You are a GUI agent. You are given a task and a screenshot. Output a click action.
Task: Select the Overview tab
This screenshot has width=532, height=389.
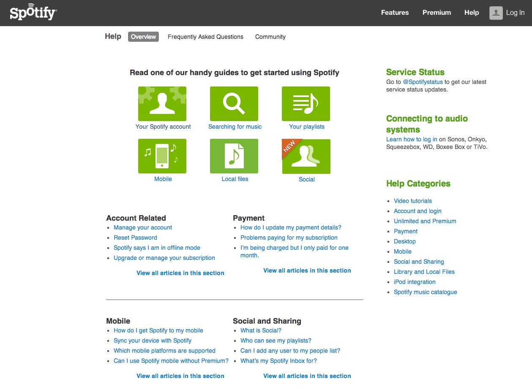pyautogui.click(x=143, y=37)
